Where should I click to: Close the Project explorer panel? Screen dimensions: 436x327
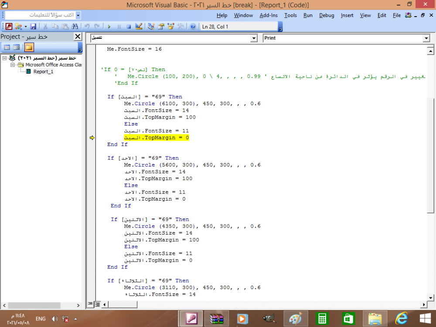point(78,37)
